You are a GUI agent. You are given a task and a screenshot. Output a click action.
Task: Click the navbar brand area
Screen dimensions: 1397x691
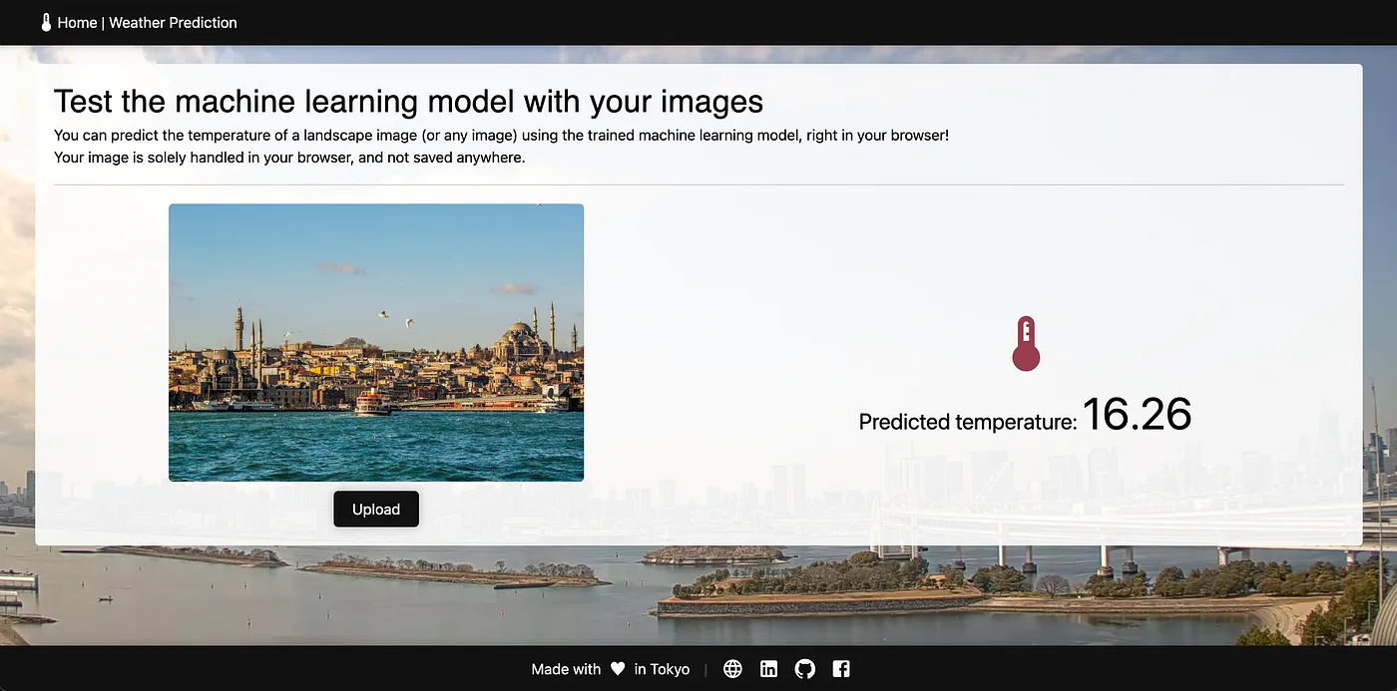[138, 22]
